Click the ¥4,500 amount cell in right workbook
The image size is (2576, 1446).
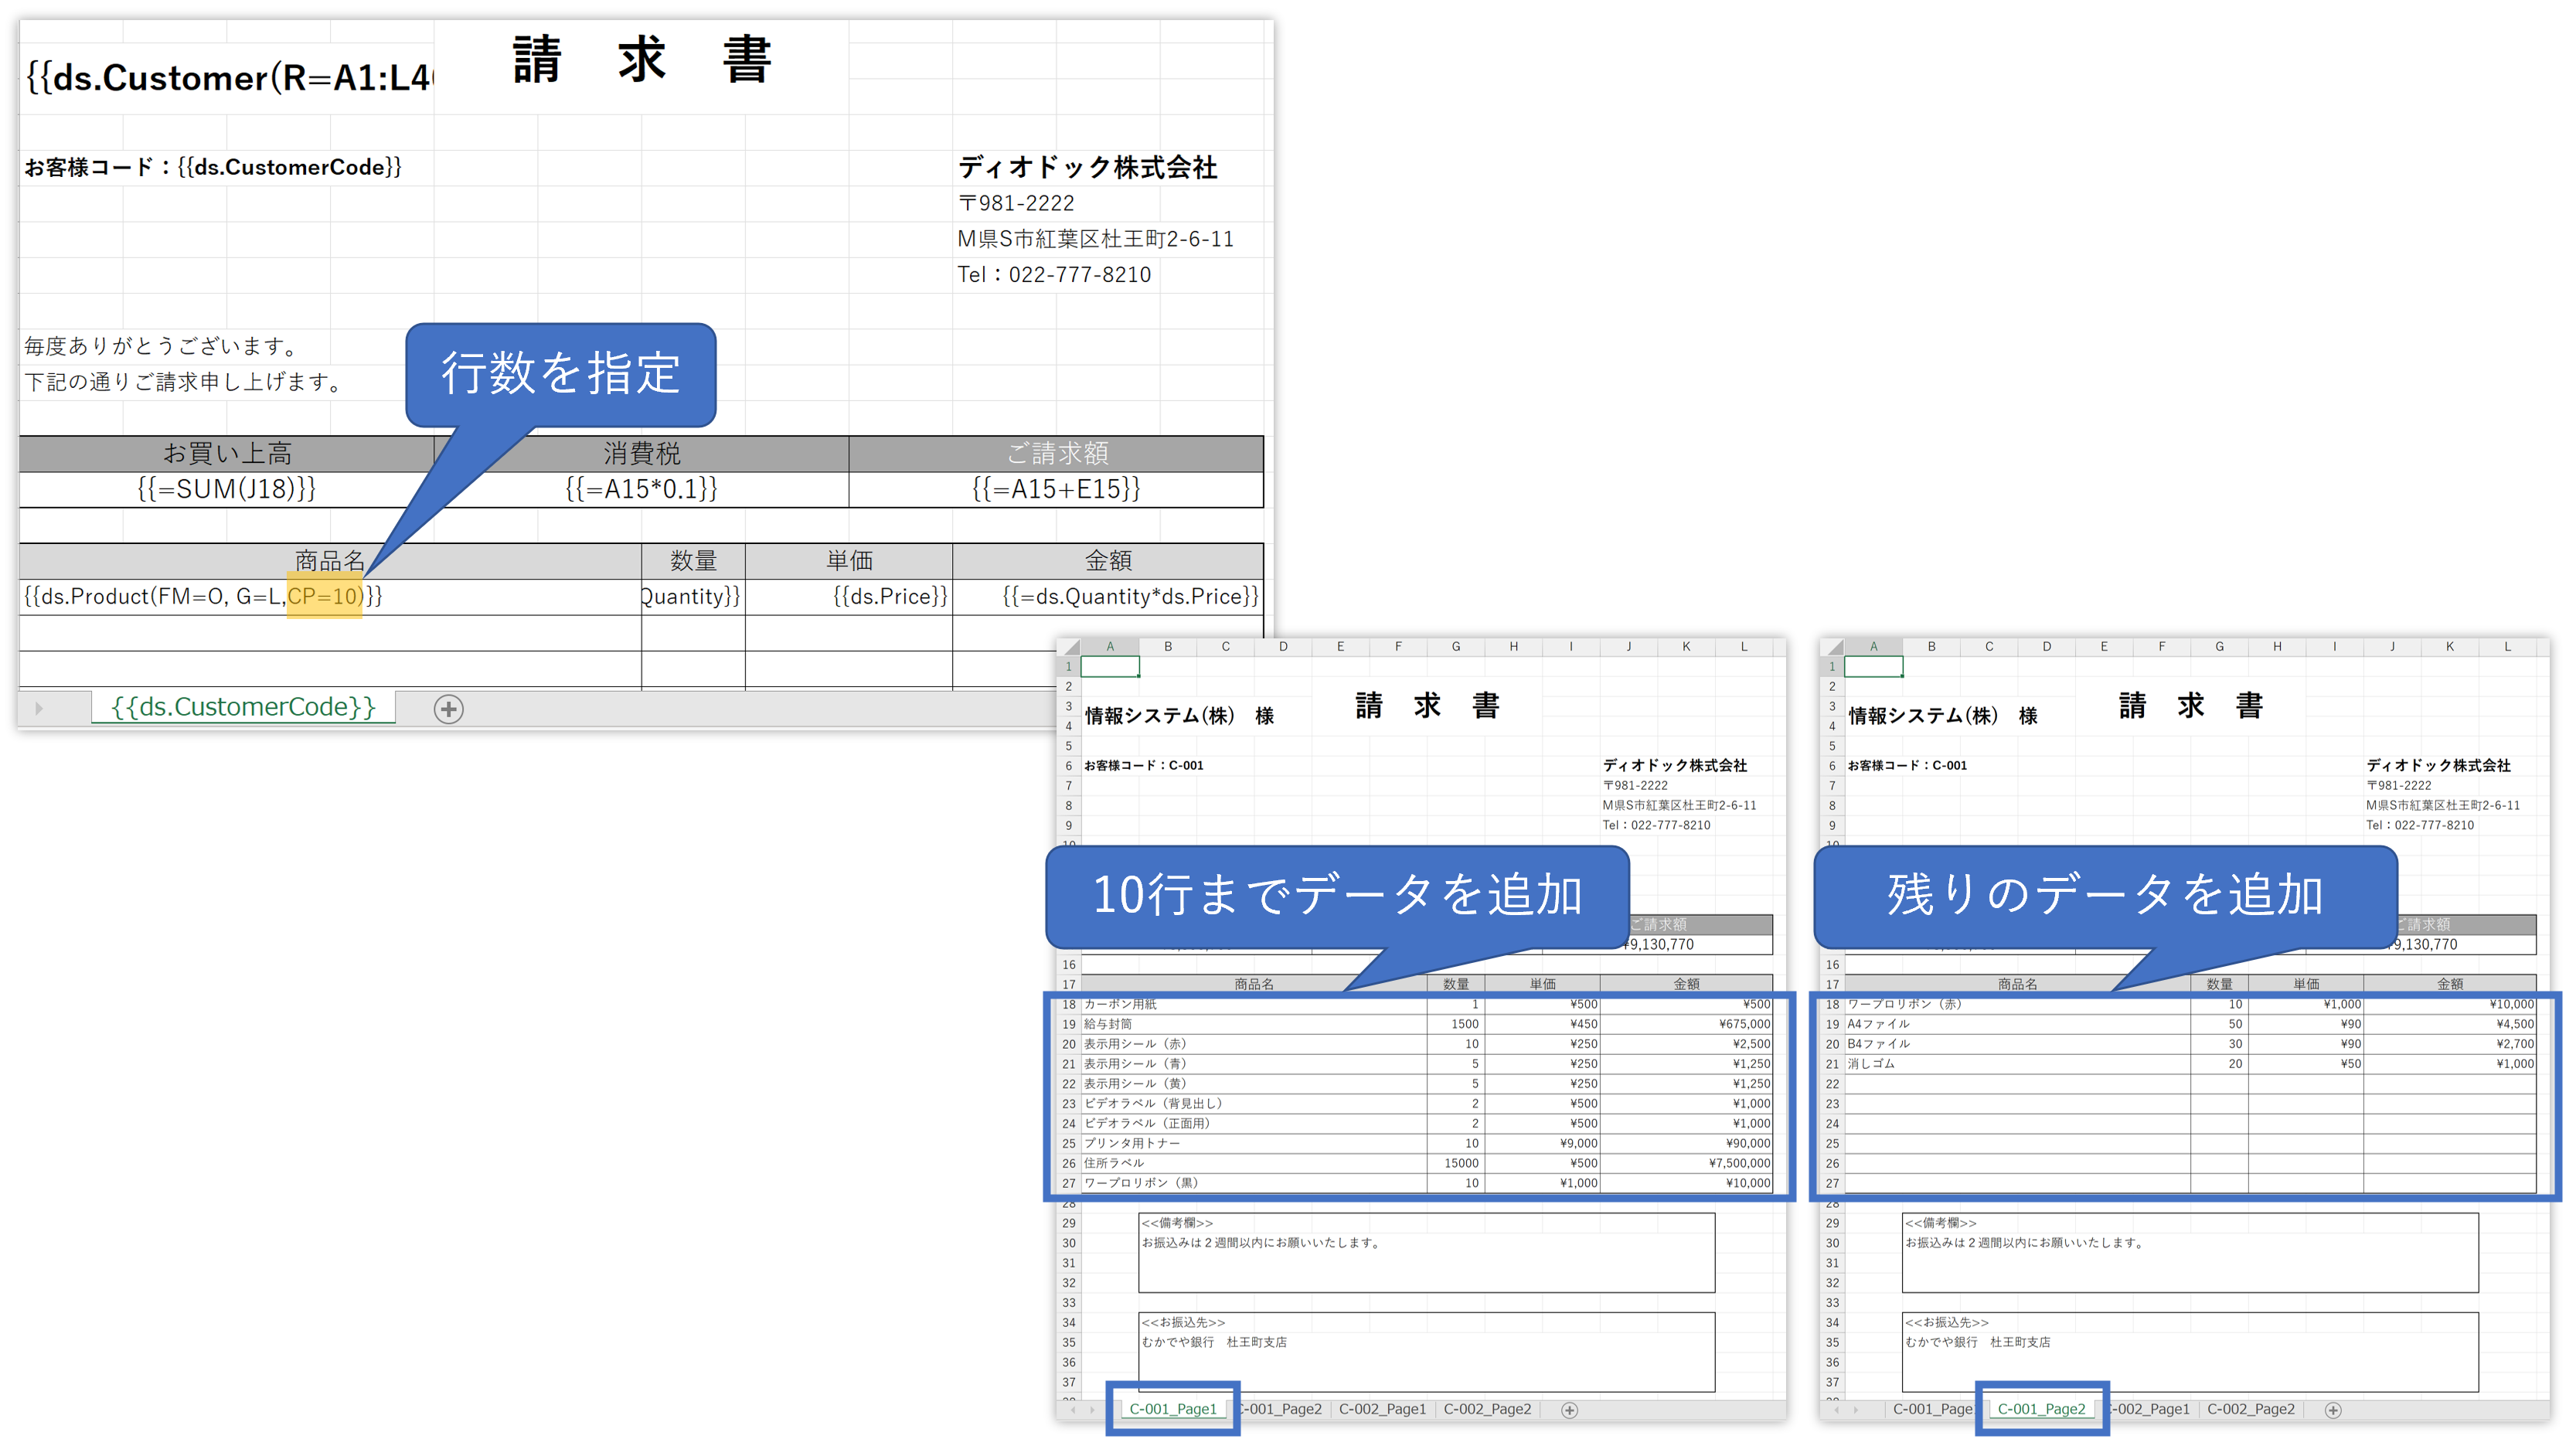click(x=2449, y=1024)
